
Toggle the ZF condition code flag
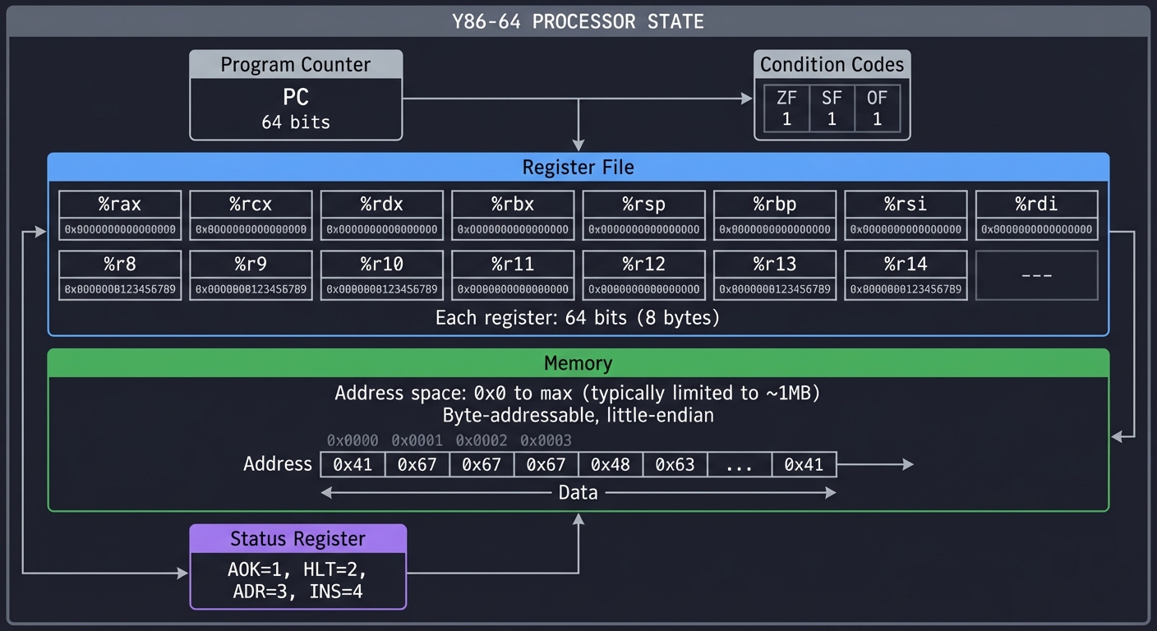pos(786,108)
